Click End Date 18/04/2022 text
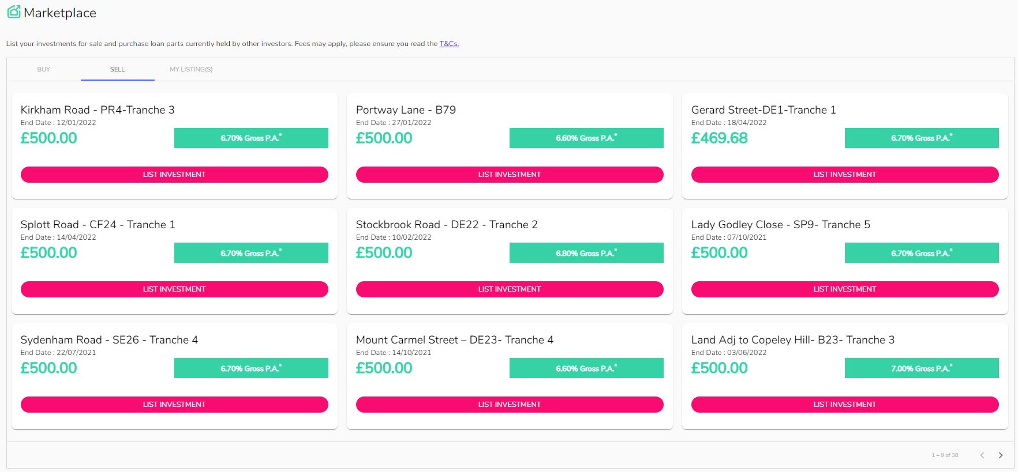The width and height of the screenshot is (1018, 472). coord(729,123)
